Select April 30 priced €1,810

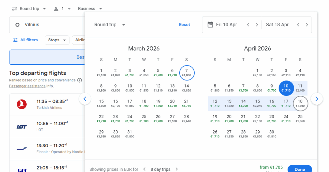pyautogui.click(x=272, y=134)
